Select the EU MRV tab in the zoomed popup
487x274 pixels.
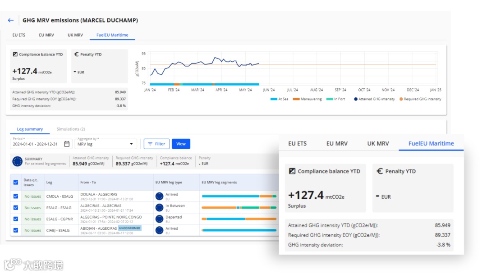[x=337, y=144]
